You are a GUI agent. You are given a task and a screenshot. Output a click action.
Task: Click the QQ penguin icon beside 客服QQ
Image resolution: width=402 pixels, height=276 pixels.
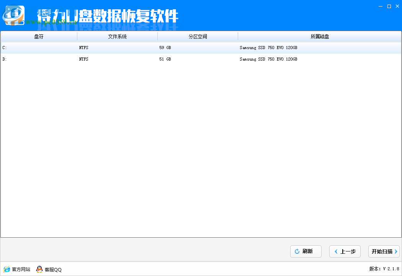coord(39,269)
